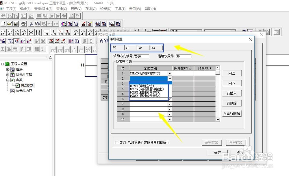This screenshot has height=176, width=289.
Task: Delete horizontal line with cF9 icon
Action: [60, 32]
